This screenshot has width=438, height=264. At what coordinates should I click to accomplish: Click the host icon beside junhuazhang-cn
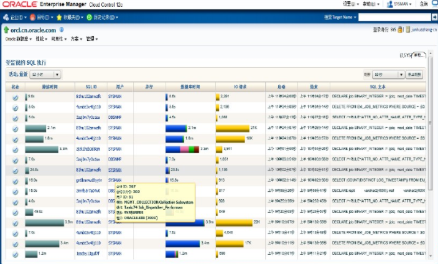(x=408, y=29)
